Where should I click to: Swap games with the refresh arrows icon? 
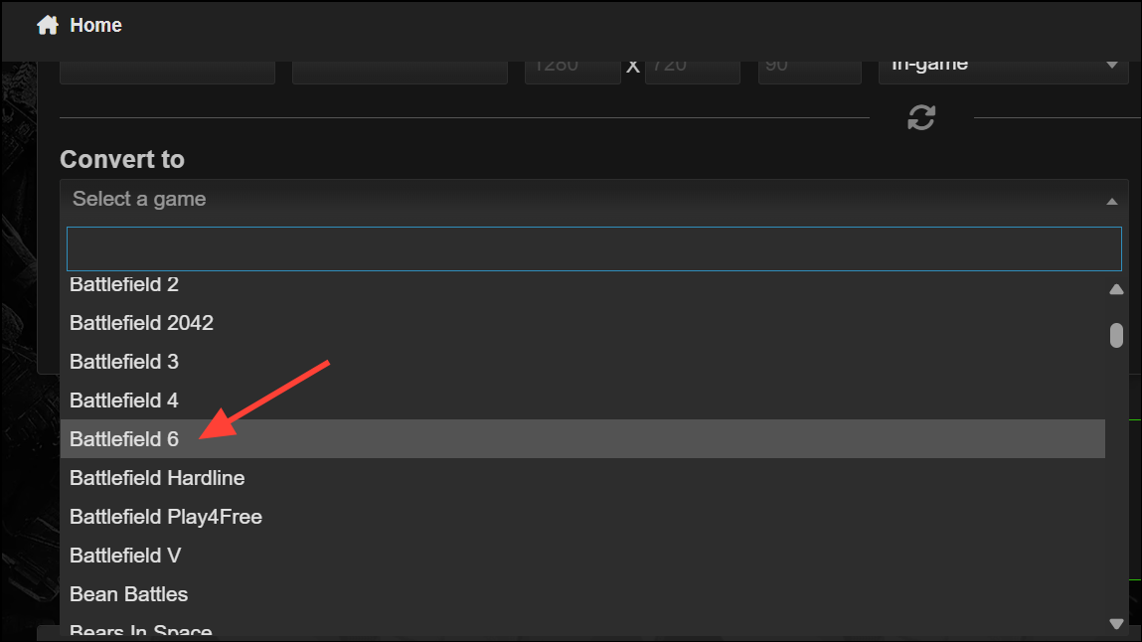point(921,117)
